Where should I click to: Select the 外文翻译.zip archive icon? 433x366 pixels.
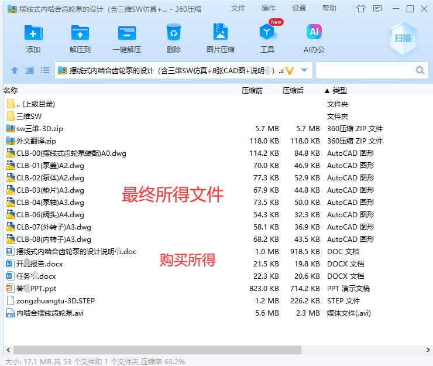tap(11, 141)
